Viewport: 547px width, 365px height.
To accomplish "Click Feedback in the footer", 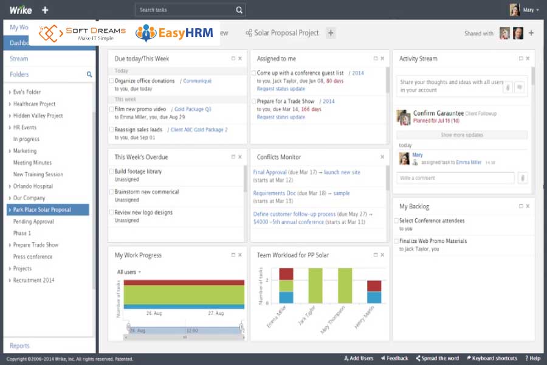I will pyautogui.click(x=394, y=358).
